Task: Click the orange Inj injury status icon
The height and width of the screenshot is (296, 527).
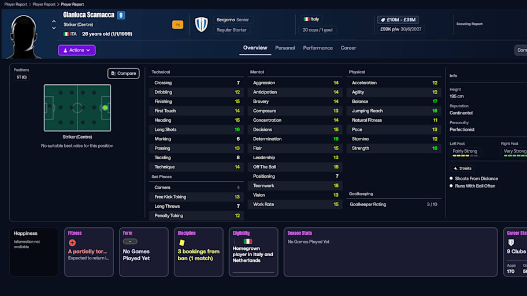Action: click(x=178, y=24)
